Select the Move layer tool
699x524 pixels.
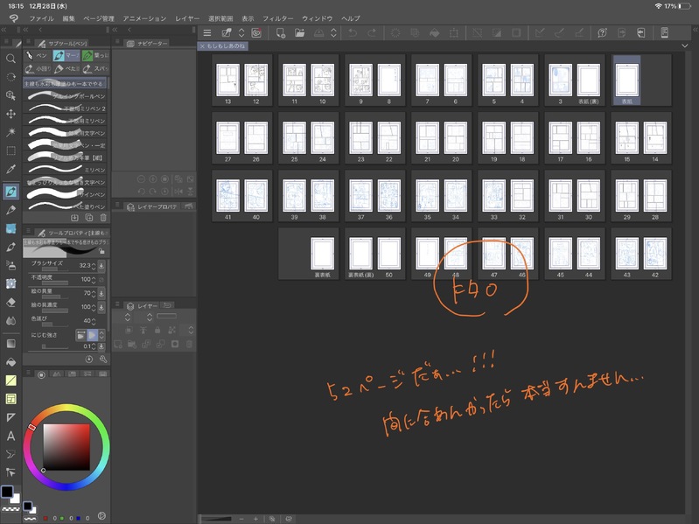pyautogui.click(x=10, y=114)
